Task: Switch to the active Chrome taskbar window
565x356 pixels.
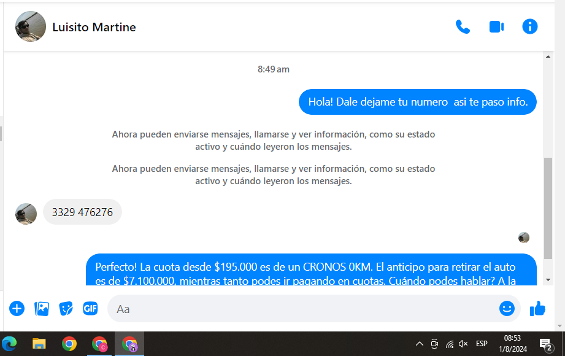Action: (x=129, y=344)
